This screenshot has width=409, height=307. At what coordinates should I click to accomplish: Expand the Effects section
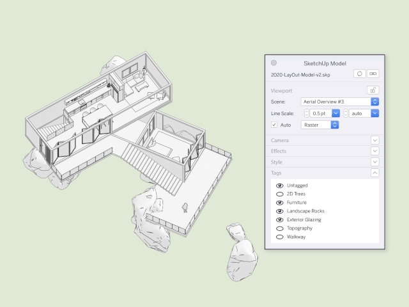(x=374, y=151)
